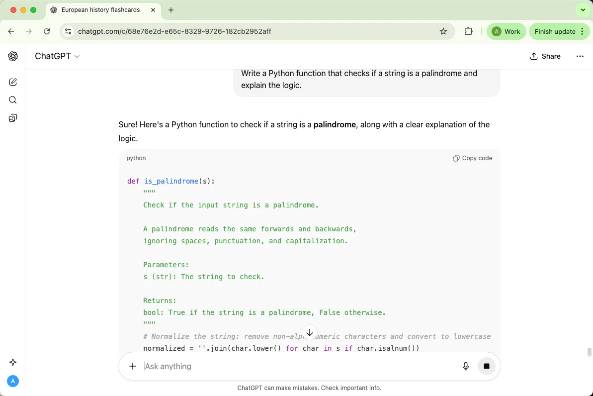
Task: Start a new chat with pencil icon
Action: point(13,82)
